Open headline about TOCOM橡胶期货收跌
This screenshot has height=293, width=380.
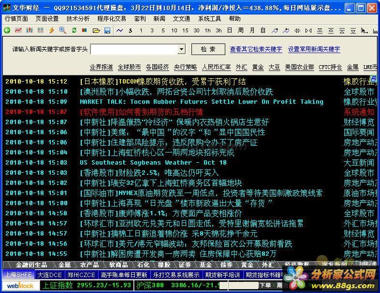[x=162, y=82]
